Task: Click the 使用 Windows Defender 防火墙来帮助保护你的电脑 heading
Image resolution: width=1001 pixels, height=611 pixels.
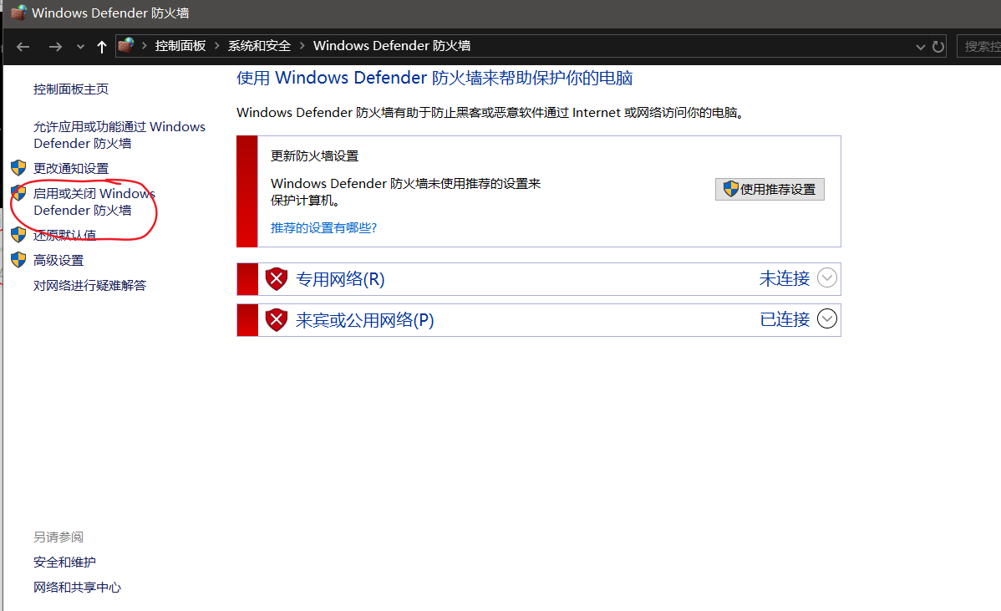Action: [434, 78]
